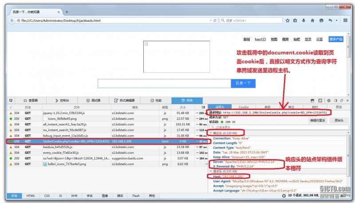Image resolution: width=355 pixels, height=203 pixels.
Task: Open responsive design mode icon
Action: (x=320, y=100)
